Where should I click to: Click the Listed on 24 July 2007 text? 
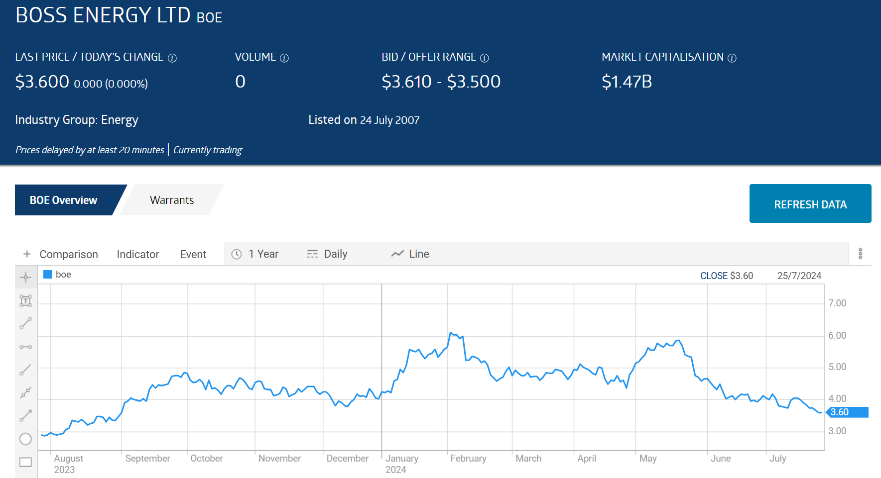(364, 120)
